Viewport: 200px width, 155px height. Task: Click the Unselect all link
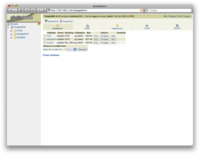pyautogui.click(x=57, y=49)
